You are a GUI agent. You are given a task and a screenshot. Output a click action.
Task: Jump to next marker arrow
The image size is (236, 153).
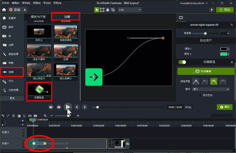click(85, 107)
